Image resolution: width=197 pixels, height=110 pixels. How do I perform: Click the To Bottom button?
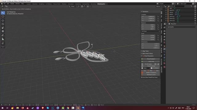pos(155,68)
